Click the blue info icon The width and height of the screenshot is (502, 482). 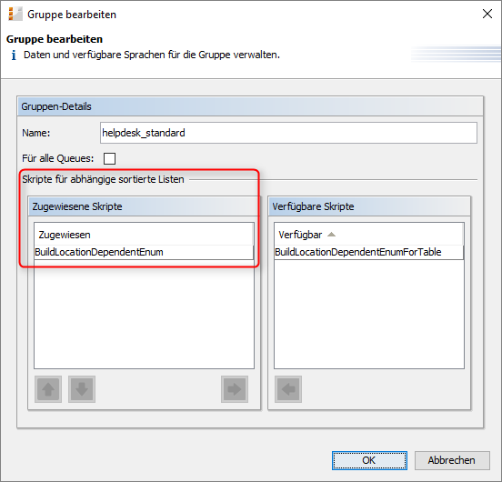(x=14, y=55)
